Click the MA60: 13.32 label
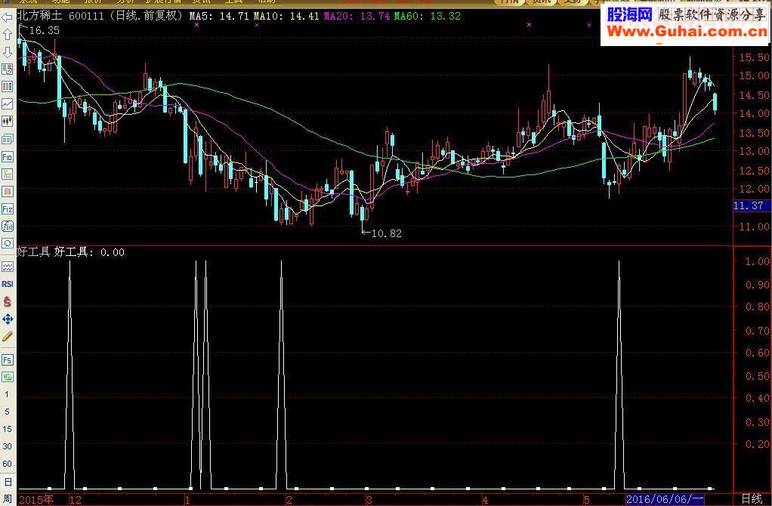Viewport: 772px width, 506px height. point(427,17)
